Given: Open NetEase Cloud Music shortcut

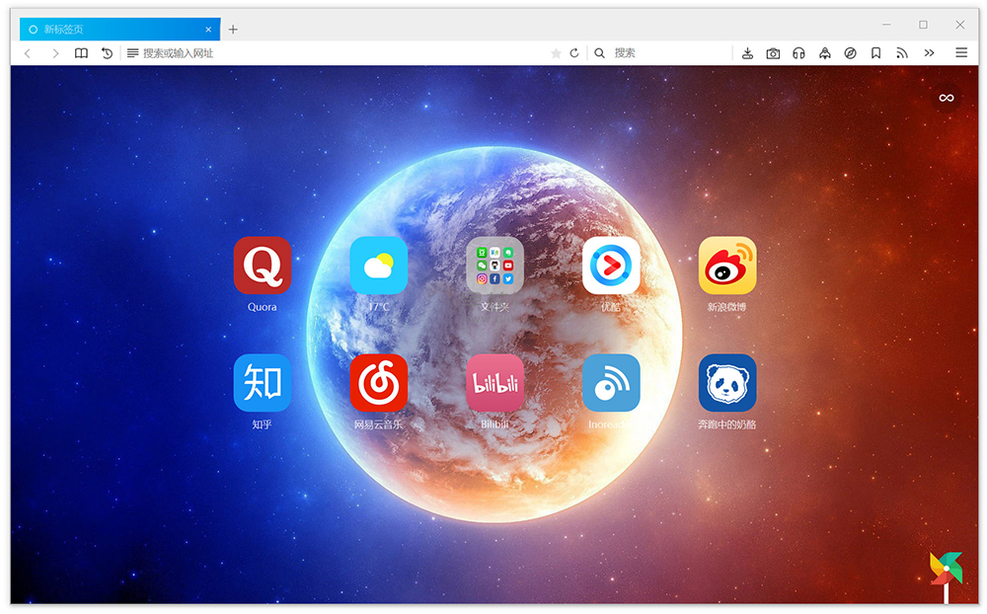Looking at the screenshot, I should [x=379, y=383].
